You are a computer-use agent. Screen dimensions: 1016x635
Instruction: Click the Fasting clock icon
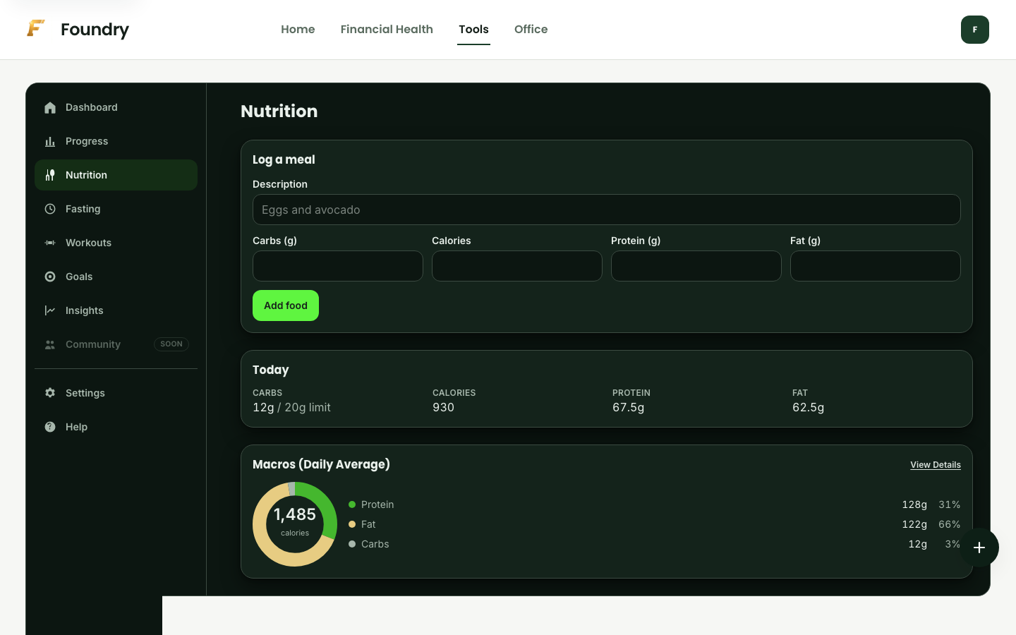pos(50,209)
